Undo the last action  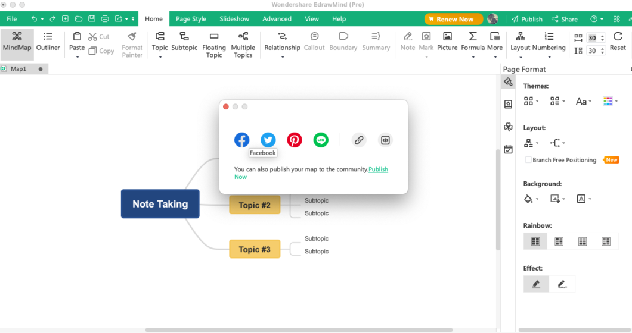(34, 19)
